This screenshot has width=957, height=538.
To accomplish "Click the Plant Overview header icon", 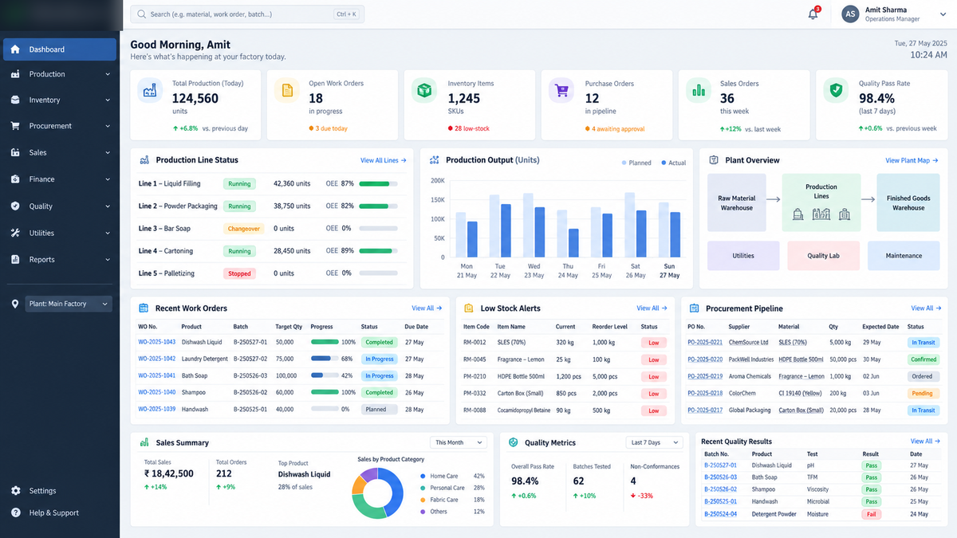I will tap(714, 160).
